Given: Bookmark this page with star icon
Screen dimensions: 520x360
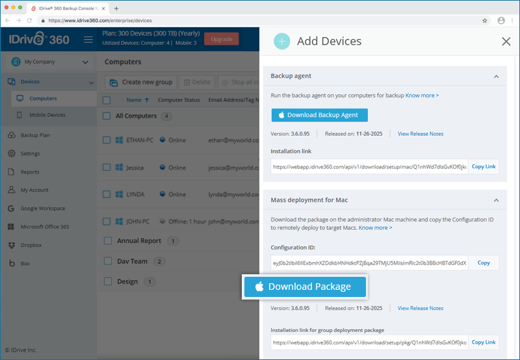Looking at the screenshot, I should tap(485, 20).
